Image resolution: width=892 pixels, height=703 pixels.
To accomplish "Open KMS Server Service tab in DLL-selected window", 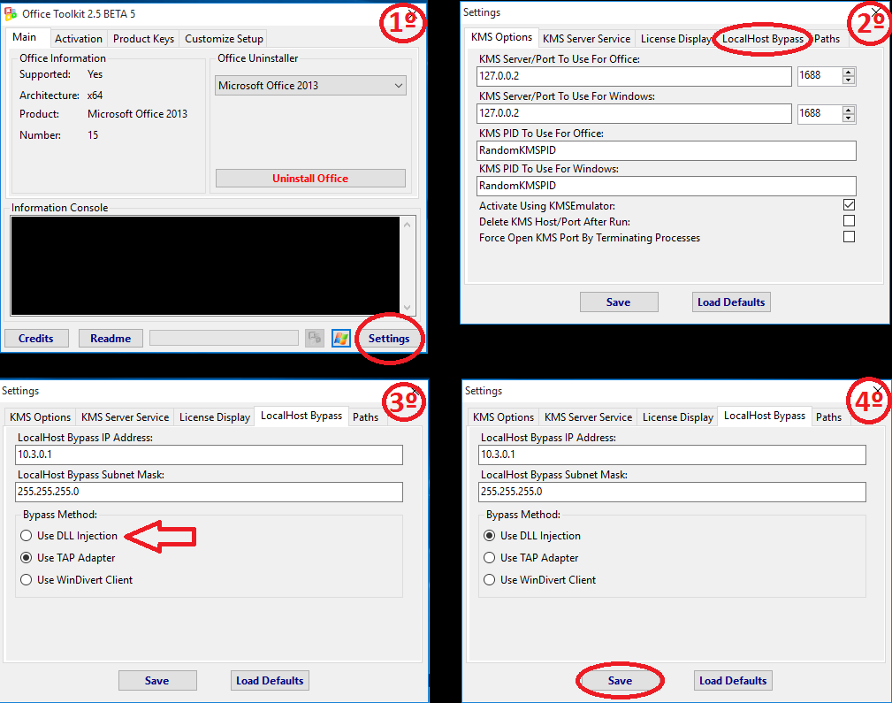I will pyautogui.click(x=588, y=417).
